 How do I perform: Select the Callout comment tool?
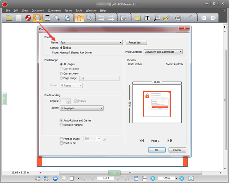pos(157,18)
